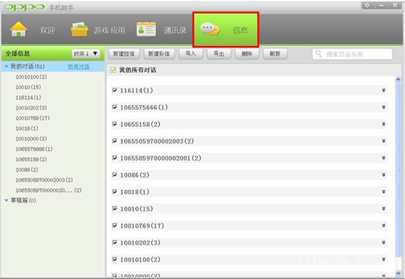
Task: Open the settings gear in title bar
Action: (x=367, y=5)
